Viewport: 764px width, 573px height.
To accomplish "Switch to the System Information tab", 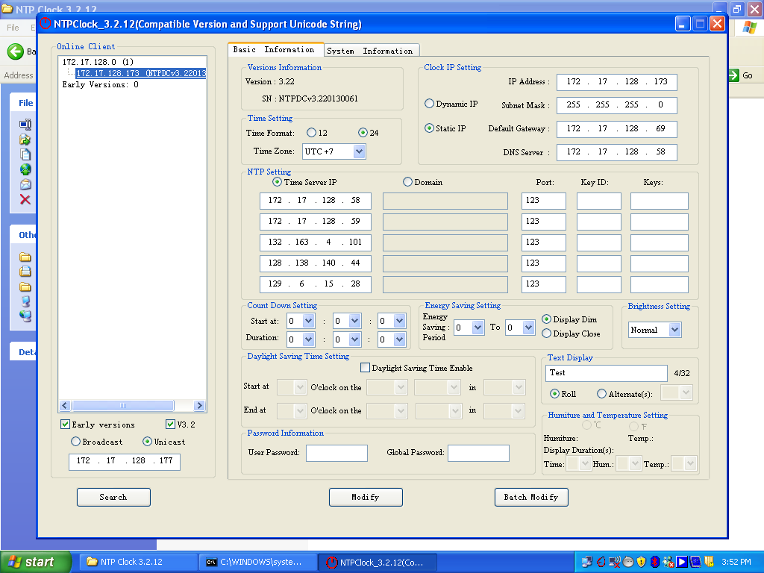I will [x=370, y=51].
